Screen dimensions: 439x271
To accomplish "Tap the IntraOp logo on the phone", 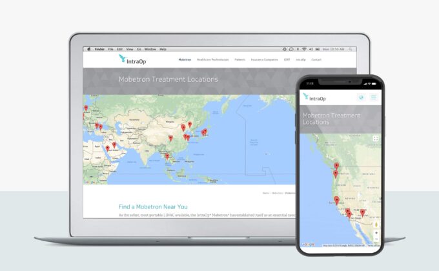I will 314,97.
